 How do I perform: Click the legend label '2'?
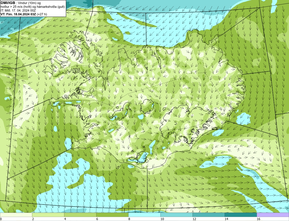33,219
